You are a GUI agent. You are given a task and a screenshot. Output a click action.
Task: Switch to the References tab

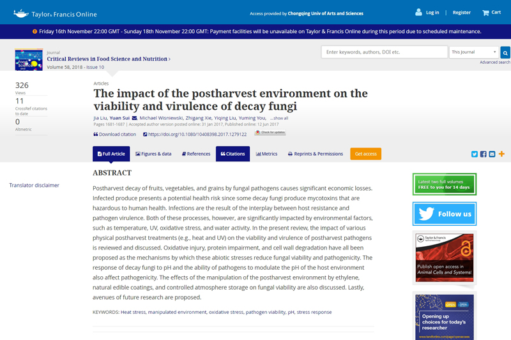(196, 154)
